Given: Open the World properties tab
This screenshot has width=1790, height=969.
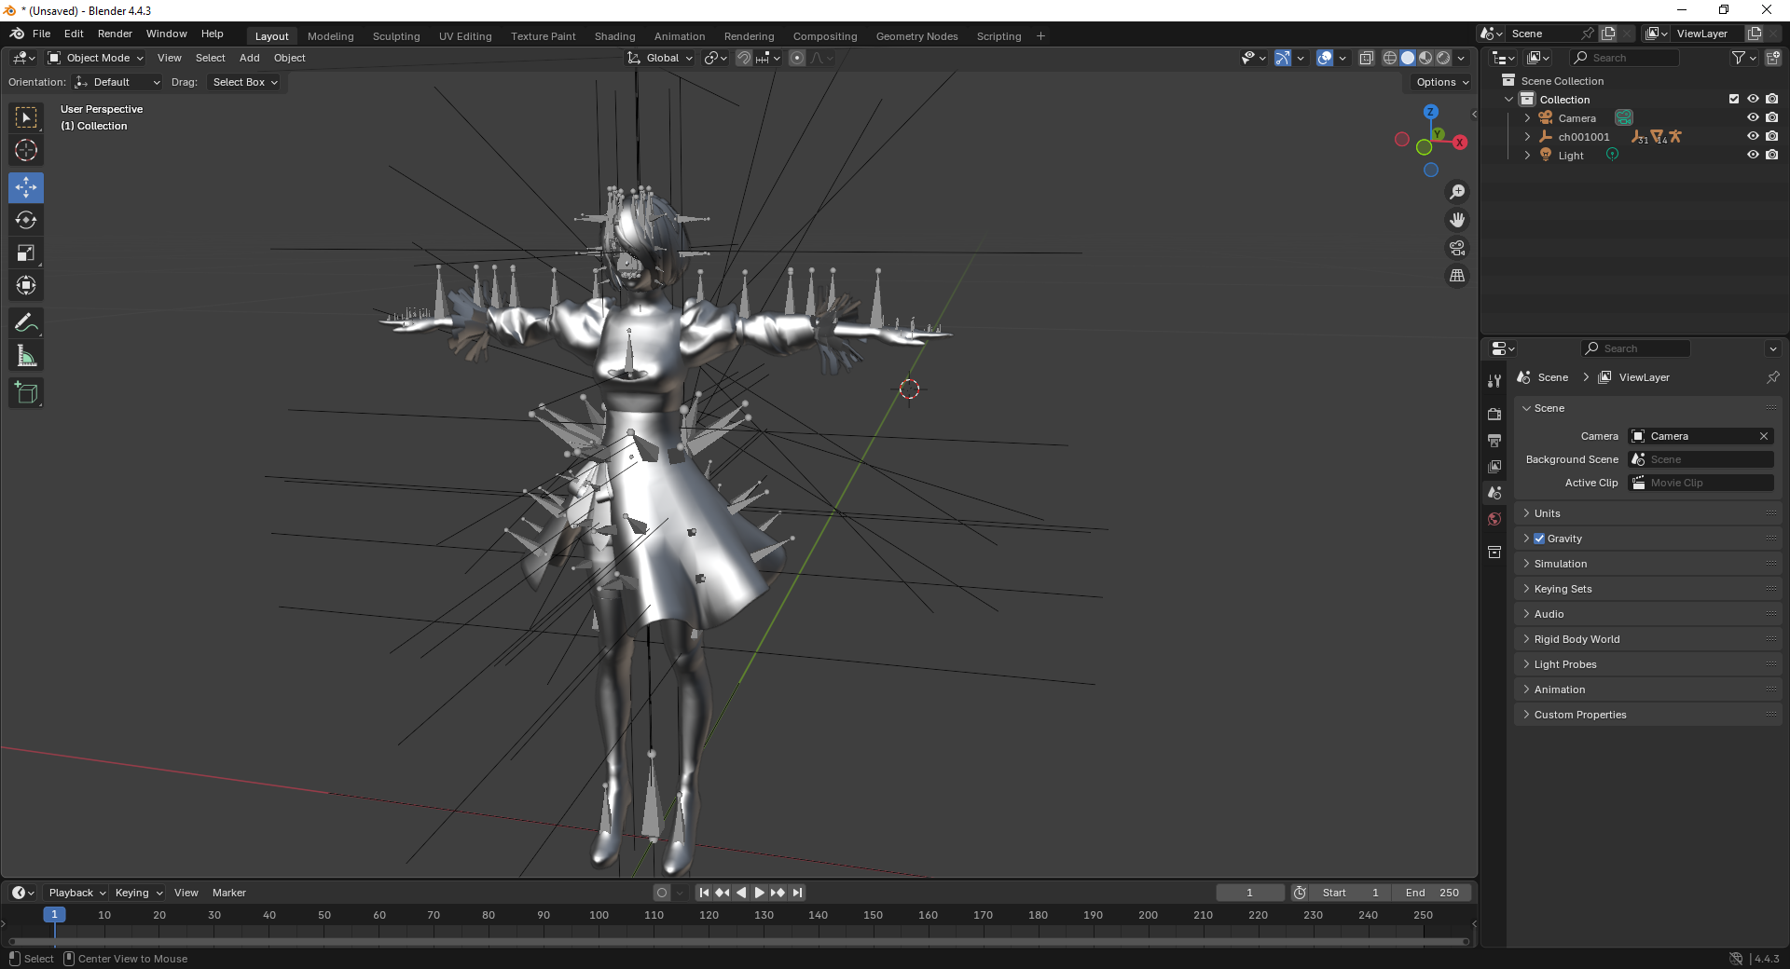Looking at the screenshot, I should coord(1494,519).
